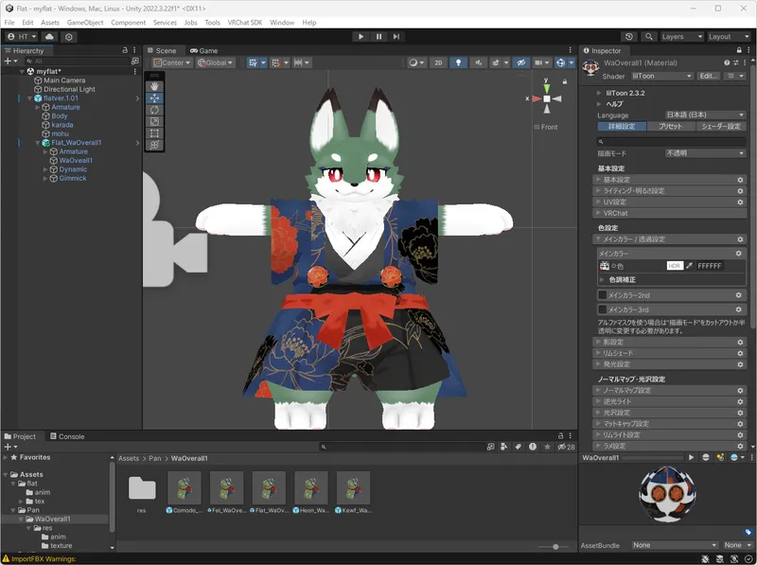Adjust the Project icon size slider
The image size is (757, 565).
[x=555, y=547]
